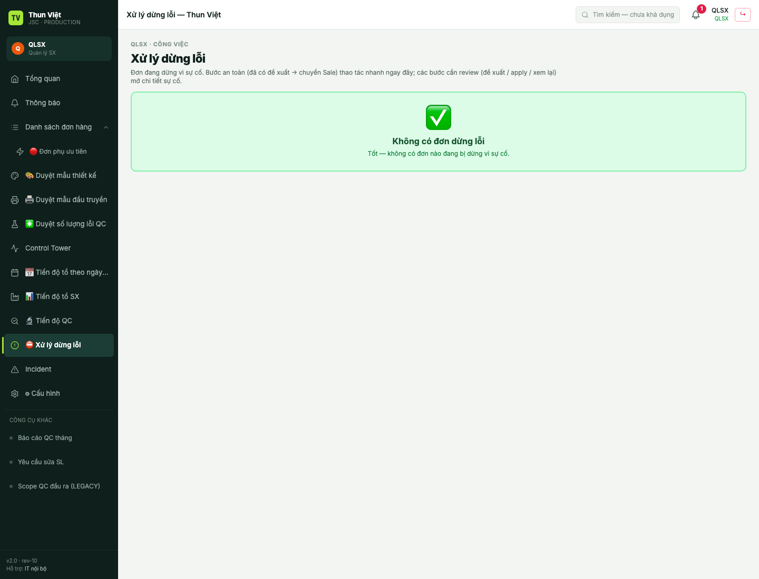The height and width of the screenshot is (579, 759).
Task: Click the home icon beside Tổng quan
Action: (x=15, y=79)
